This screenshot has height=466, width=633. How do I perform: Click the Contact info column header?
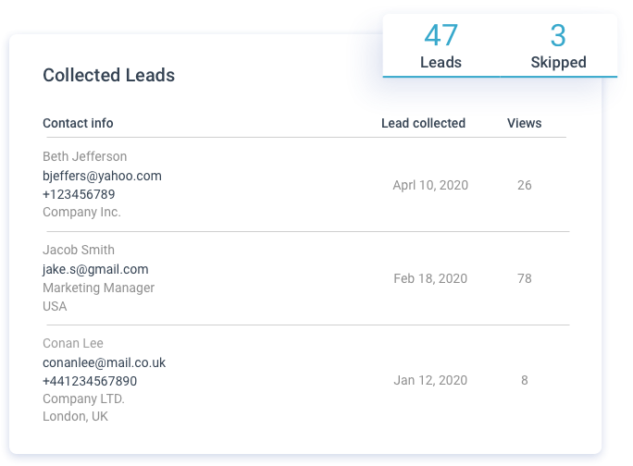point(78,123)
